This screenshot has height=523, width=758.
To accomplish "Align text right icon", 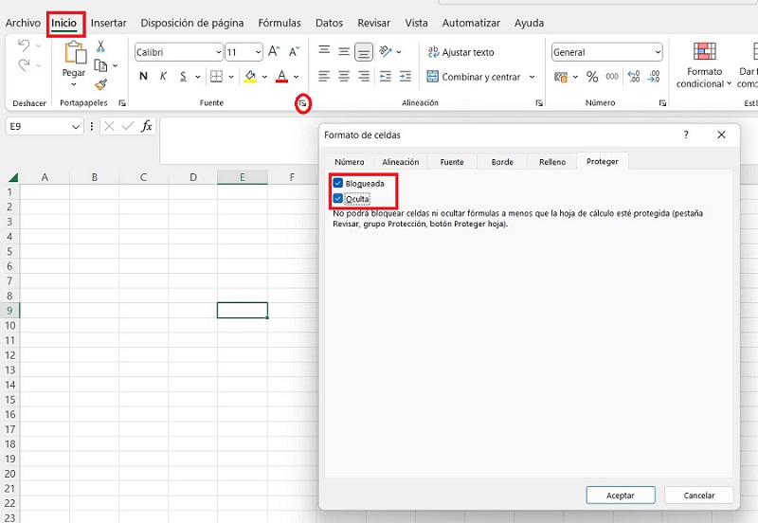I will click(364, 77).
